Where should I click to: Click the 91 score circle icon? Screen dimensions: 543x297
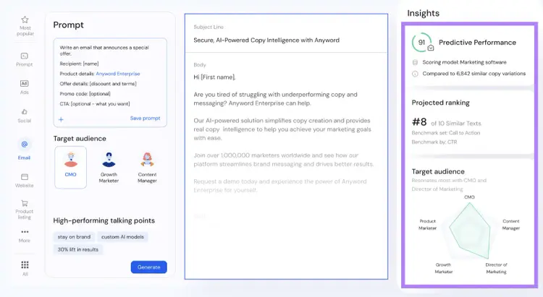[x=422, y=42]
